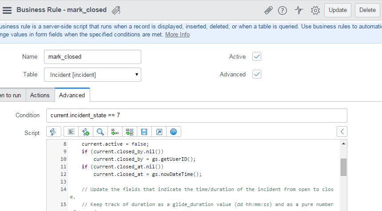Run script syntax check icon
Image resolution: width=382 pixels, height=211 pixels.
pyautogui.click(x=86, y=132)
